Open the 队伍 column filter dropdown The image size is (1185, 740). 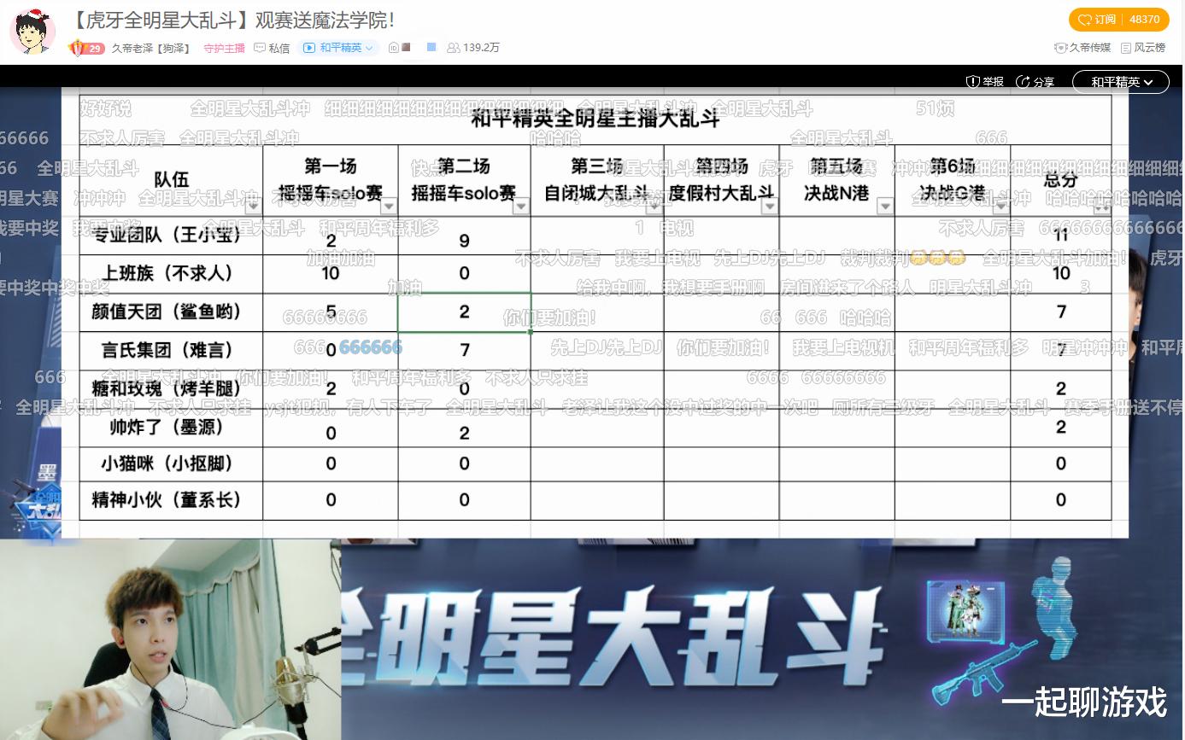[x=253, y=206]
